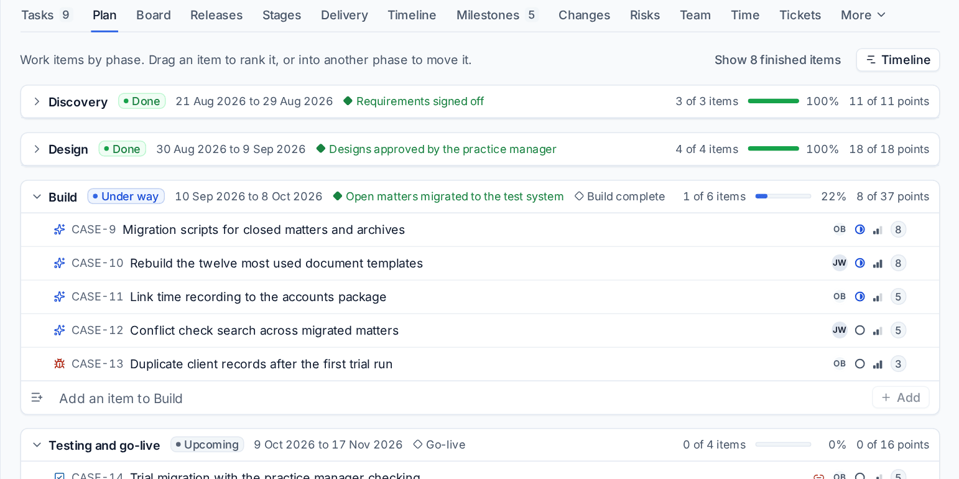Collapse the Testing and go-live phase
Screen dimensions: 959x479
(37, 445)
